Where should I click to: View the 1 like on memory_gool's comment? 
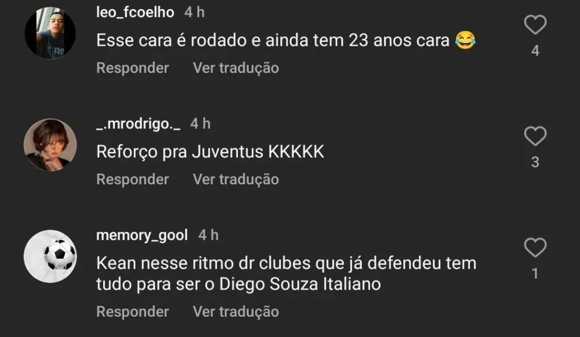[535, 274]
